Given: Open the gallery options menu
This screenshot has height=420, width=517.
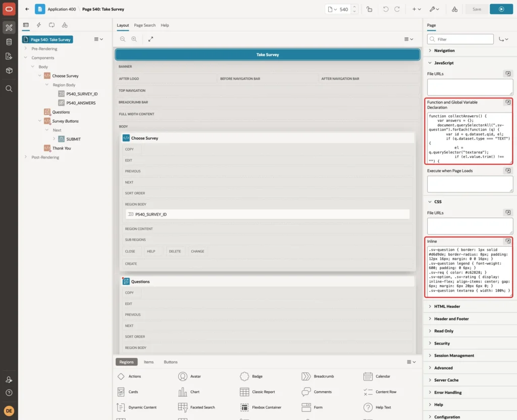Looking at the screenshot, I should click(x=411, y=362).
